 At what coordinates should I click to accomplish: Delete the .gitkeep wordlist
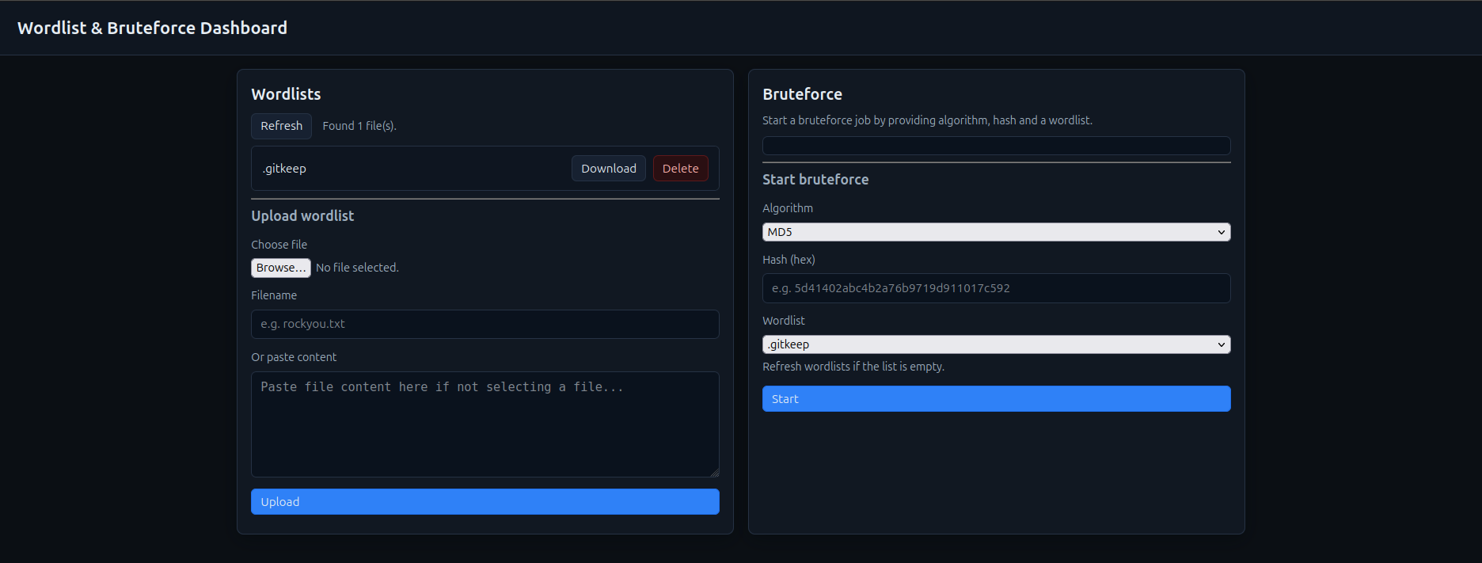click(x=680, y=169)
